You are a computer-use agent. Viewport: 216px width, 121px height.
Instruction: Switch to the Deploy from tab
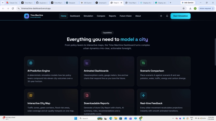(146, 3)
